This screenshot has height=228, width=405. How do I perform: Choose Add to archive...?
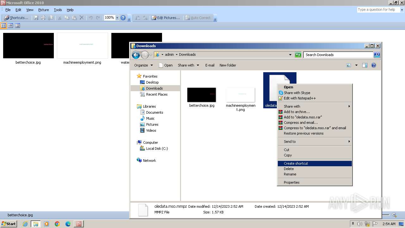click(x=315, y=112)
